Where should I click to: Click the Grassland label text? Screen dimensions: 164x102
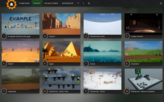pos(136,64)
